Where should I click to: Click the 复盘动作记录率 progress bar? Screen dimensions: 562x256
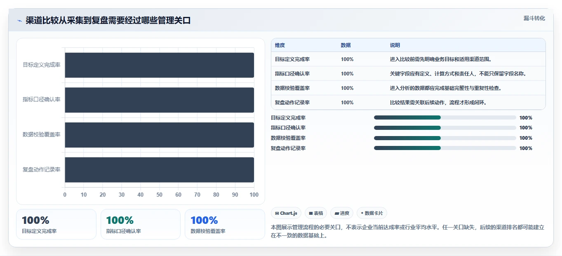click(x=445, y=148)
